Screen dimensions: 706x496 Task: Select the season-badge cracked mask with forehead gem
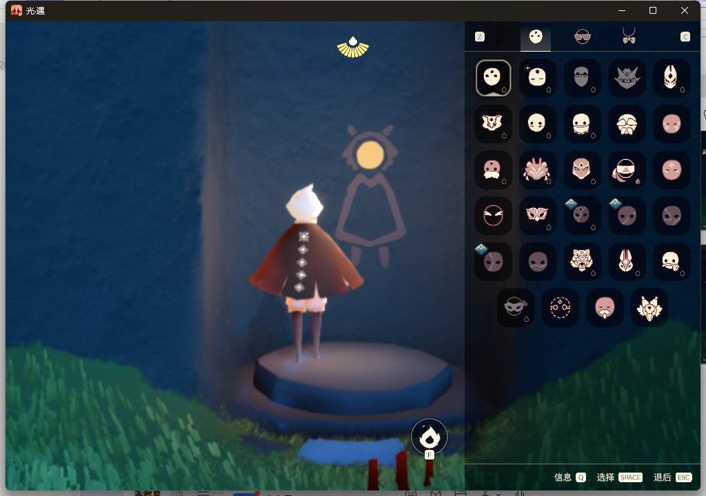pos(582,216)
